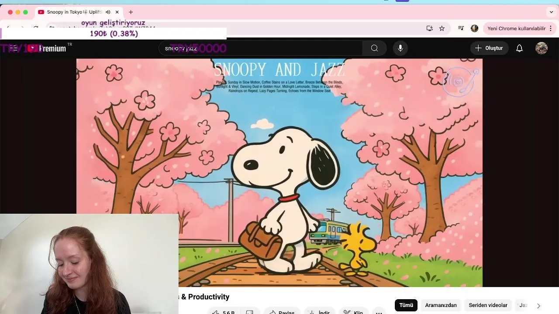Click the YouTube search magnifier button
This screenshot has height=314, width=559.
[374, 48]
